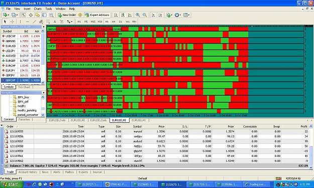The width and height of the screenshot is (314, 188).
Task: Switch timeframe to H4
Action: point(114,22)
